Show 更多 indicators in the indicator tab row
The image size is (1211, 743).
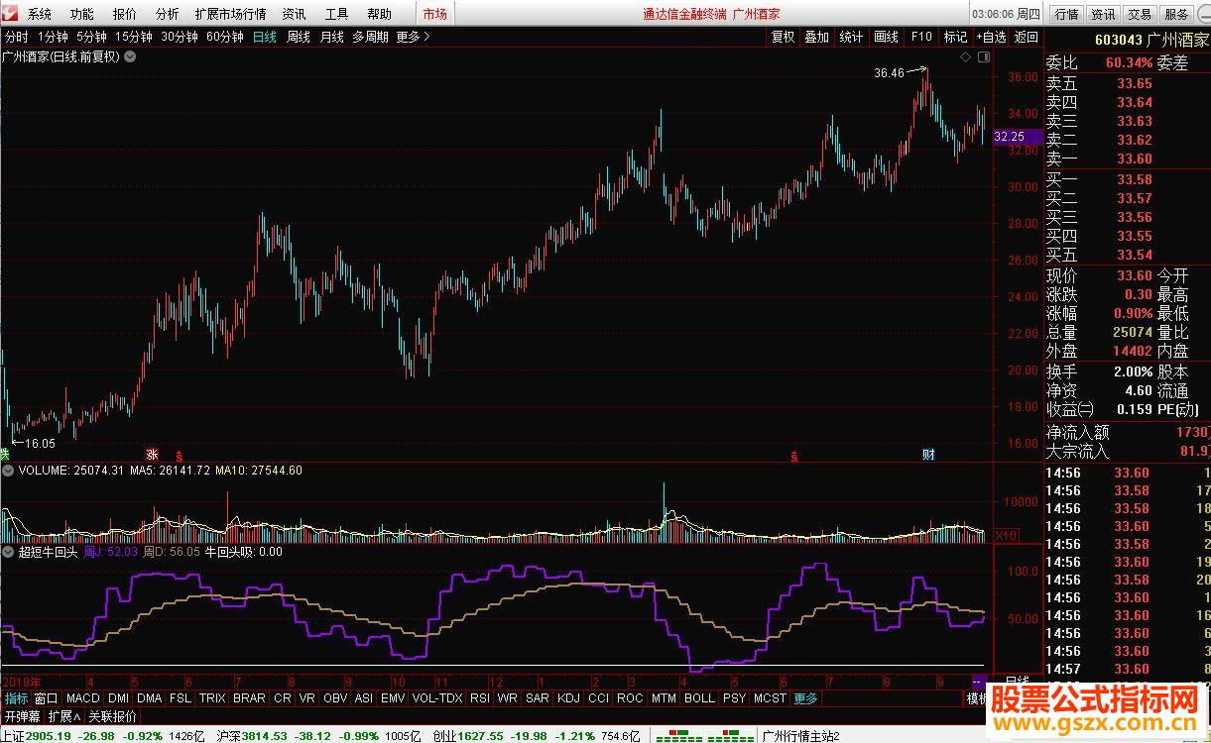tap(805, 698)
